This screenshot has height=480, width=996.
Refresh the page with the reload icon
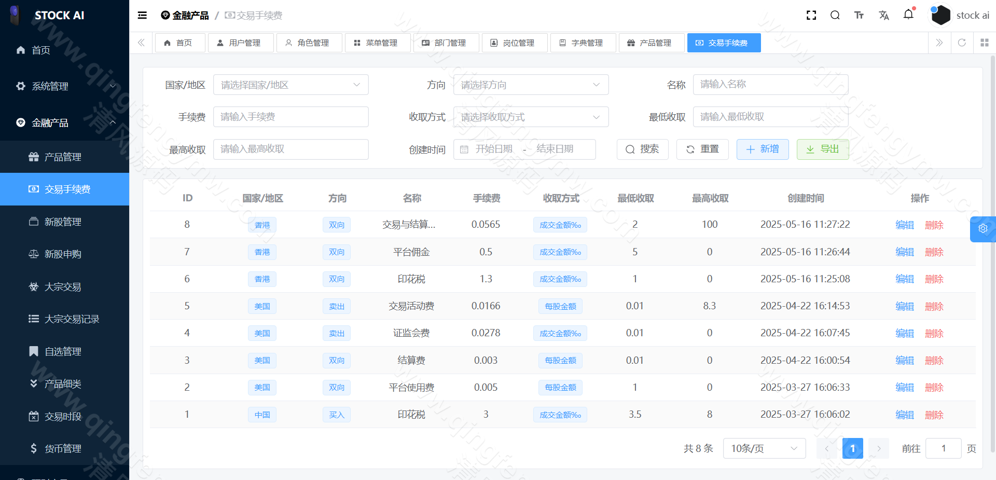click(x=962, y=43)
